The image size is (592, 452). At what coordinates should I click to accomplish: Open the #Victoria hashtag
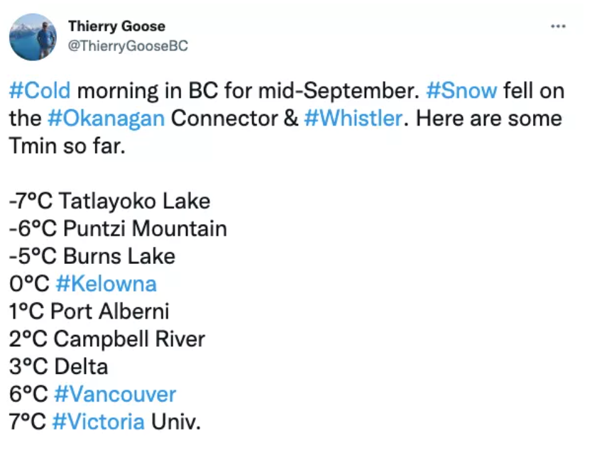99,421
